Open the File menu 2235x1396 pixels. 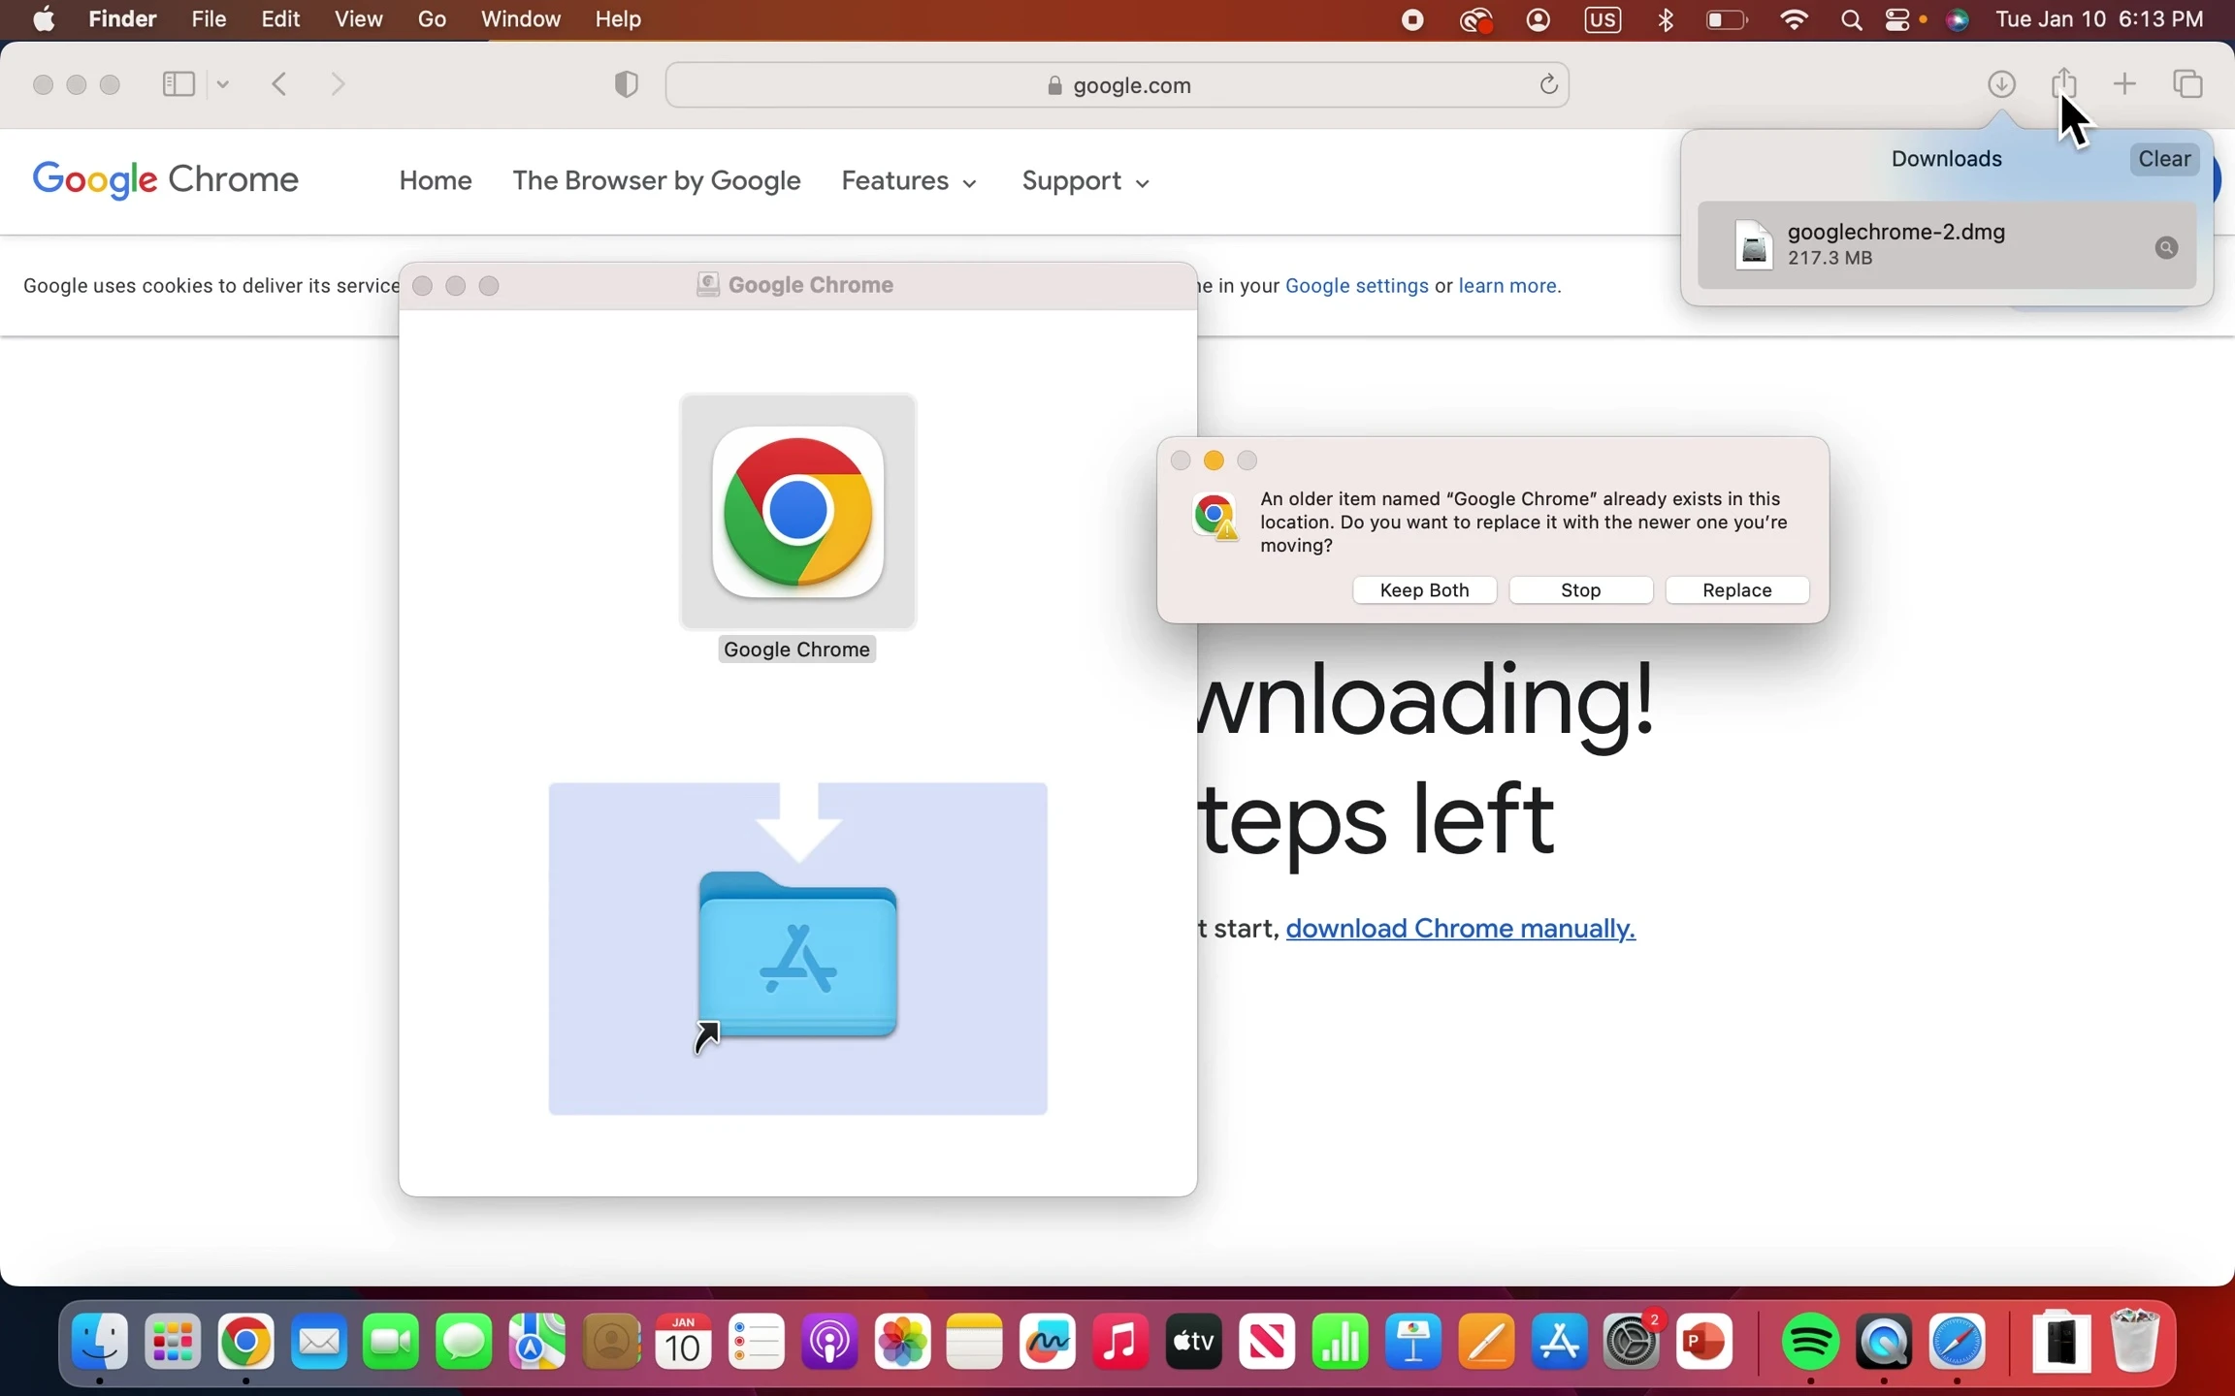coord(209,19)
